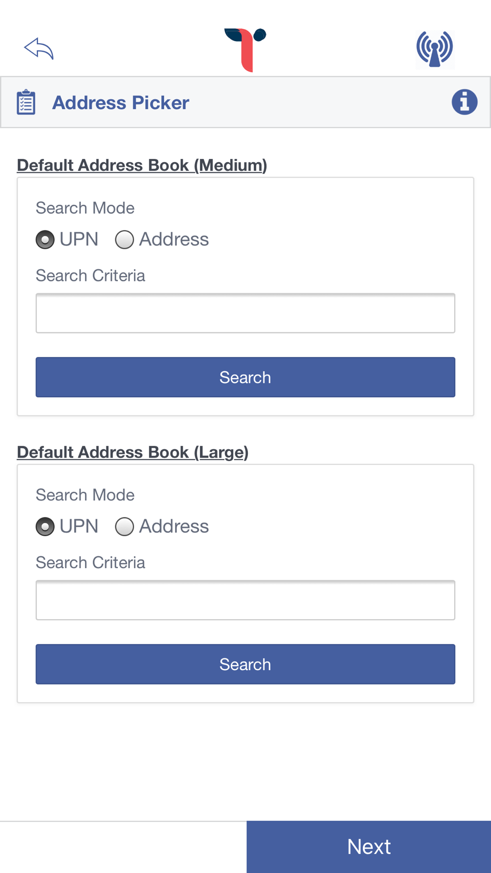491x873 pixels.
Task: Tap the Search Criteria label in Large book
Action: (90, 563)
